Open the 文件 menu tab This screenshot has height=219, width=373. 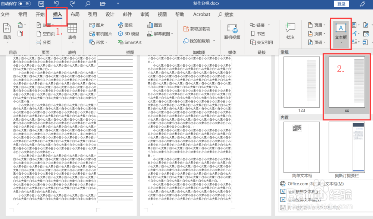5,15
